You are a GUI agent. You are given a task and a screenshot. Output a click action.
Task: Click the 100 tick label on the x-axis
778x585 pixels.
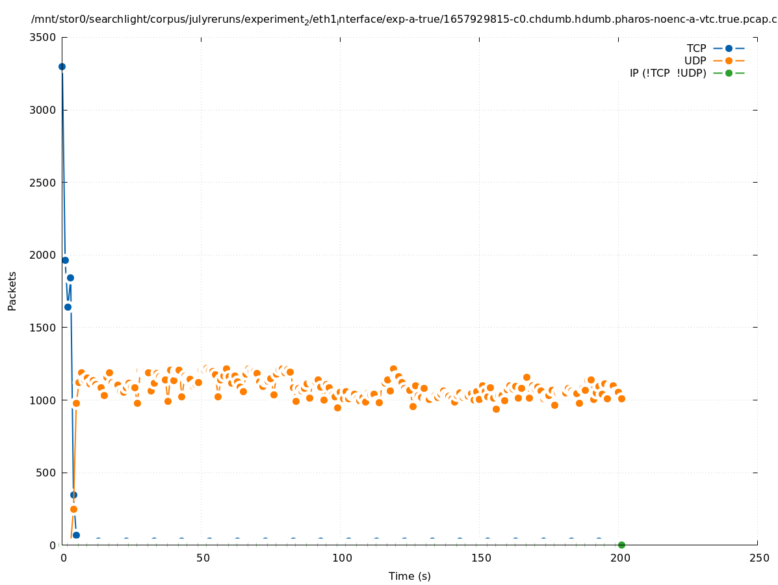click(x=341, y=558)
